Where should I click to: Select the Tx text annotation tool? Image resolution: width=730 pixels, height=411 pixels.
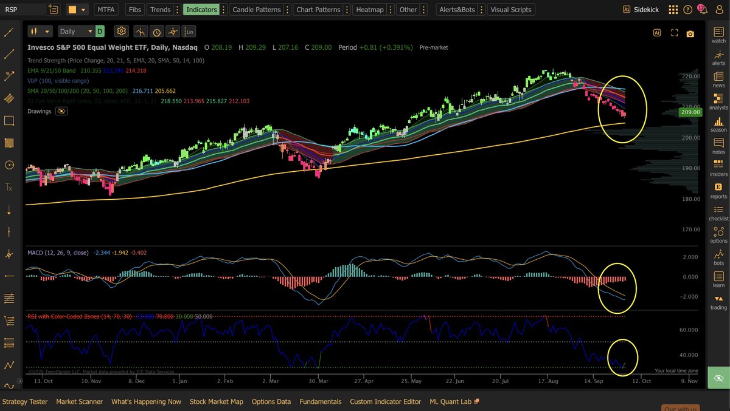(9, 188)
